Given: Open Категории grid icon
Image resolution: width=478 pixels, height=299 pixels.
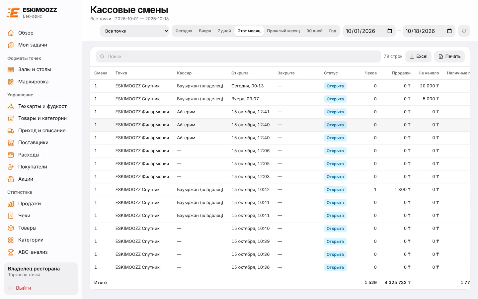Looking at the screenshot, I should (11, 240).
